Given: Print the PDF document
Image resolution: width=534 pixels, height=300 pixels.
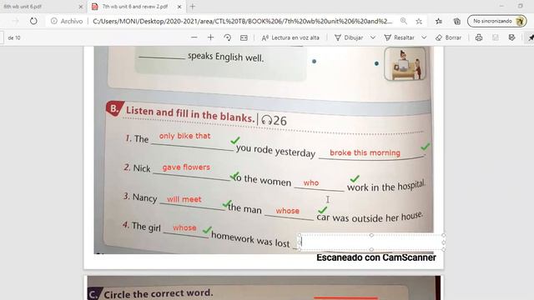Looking at the screenshot, I should [479, 37].
